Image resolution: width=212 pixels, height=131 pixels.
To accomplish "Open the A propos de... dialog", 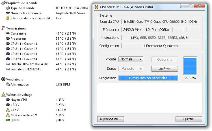I will click(110, 119).
